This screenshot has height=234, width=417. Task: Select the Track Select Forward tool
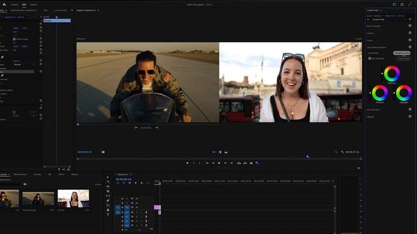tap(108, 182)
